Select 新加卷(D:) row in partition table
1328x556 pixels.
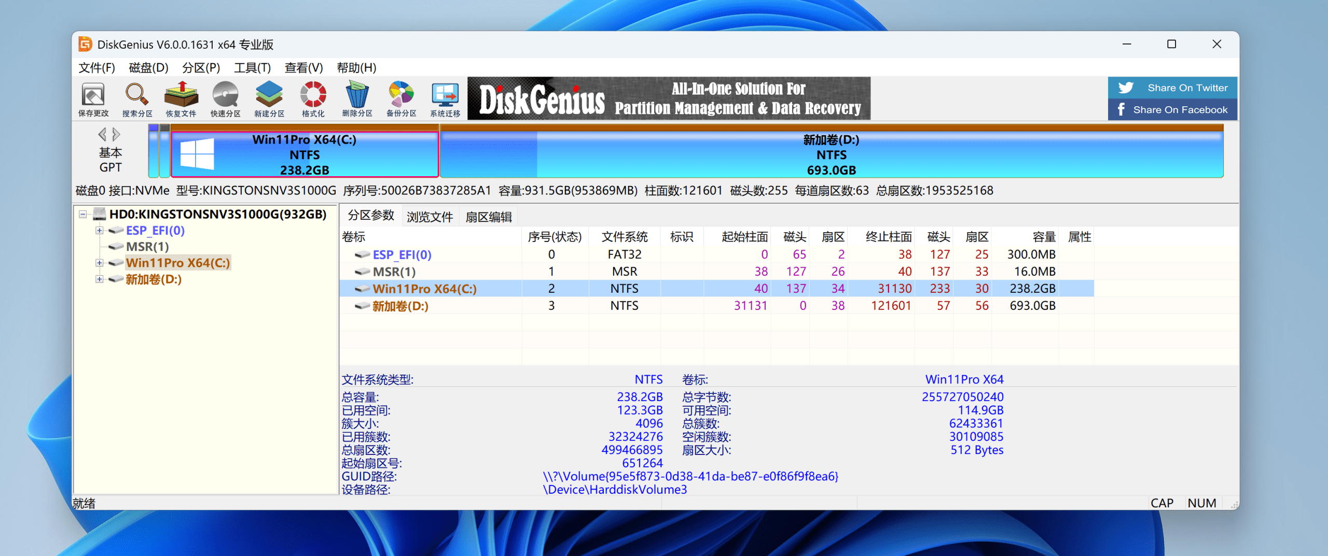[x=717, y=306]
